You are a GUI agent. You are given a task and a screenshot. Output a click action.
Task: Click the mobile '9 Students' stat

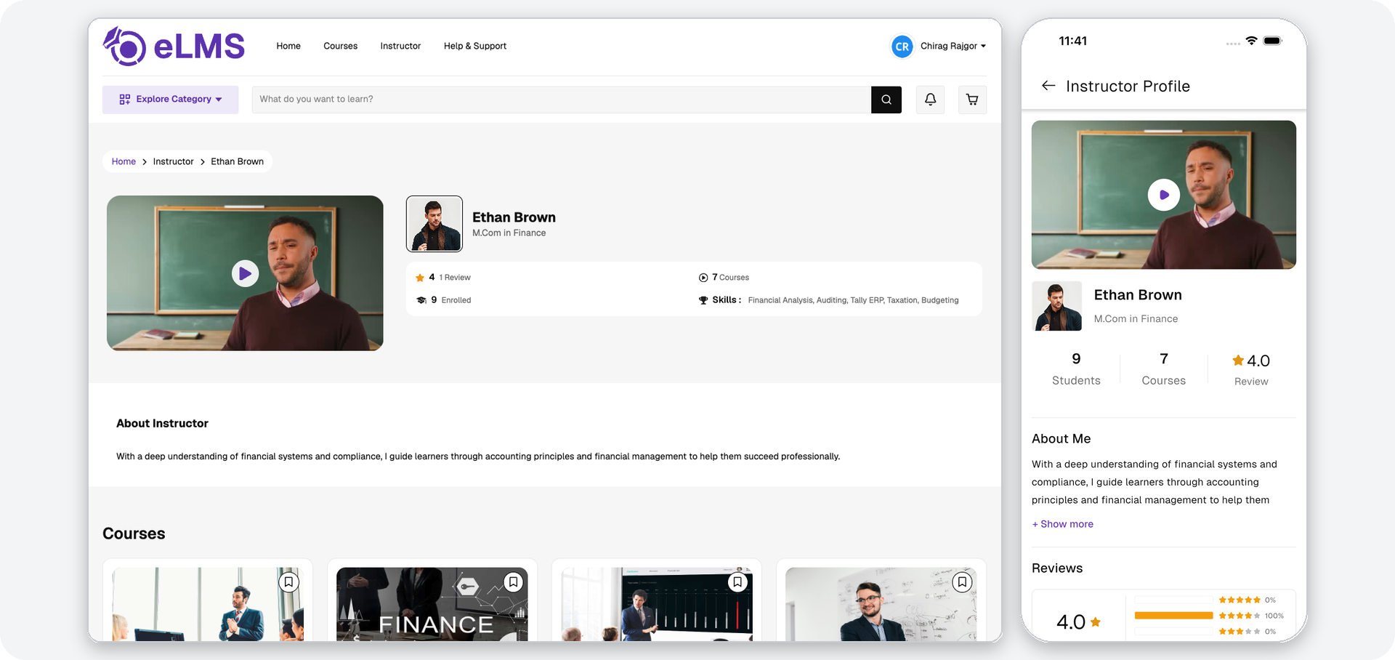coord(1076,369)
